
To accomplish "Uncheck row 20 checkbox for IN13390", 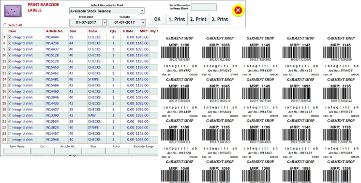I will coord(10,115).
